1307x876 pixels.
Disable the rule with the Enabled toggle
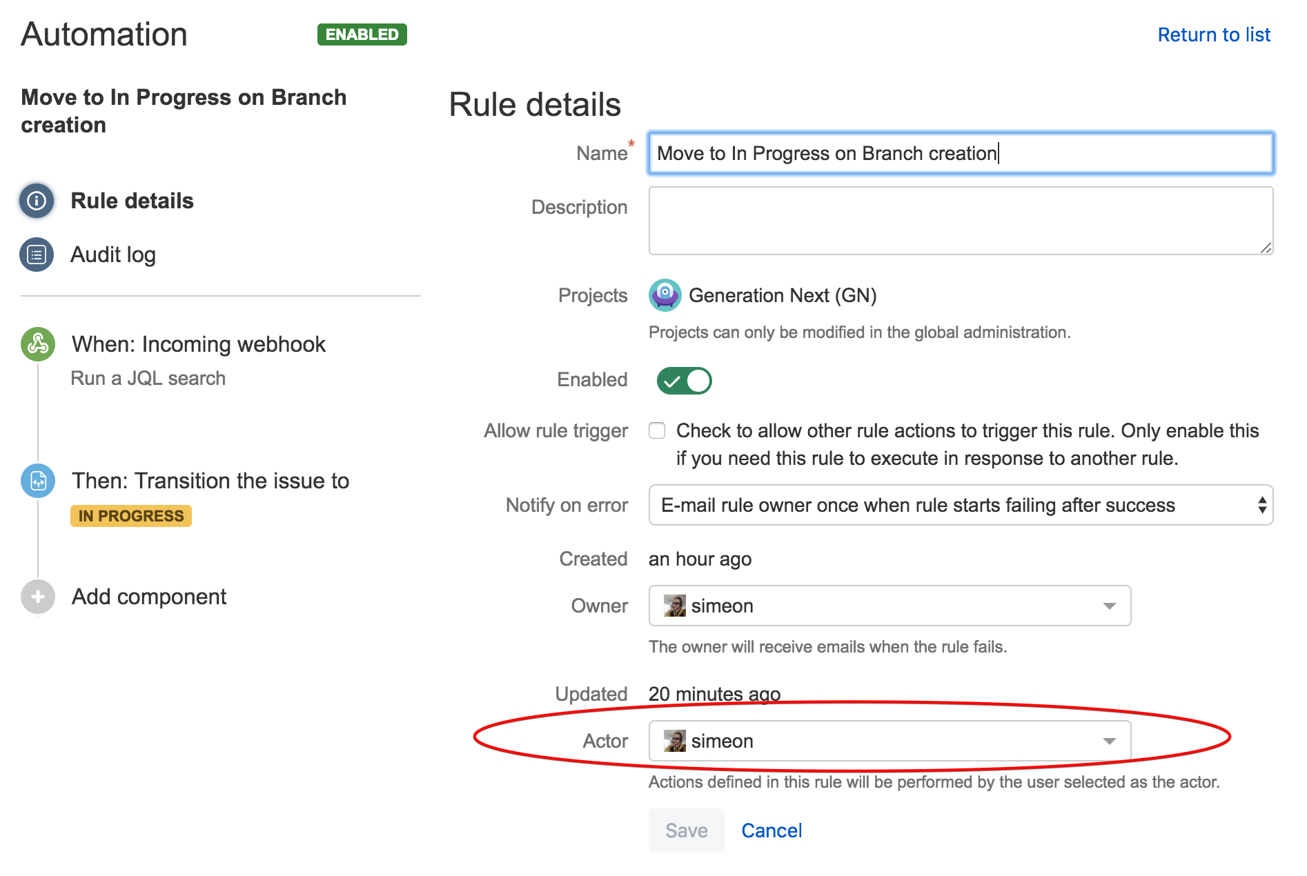(x=683, y=380)
